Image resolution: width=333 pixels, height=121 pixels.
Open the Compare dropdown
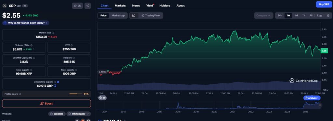[263, 16]
